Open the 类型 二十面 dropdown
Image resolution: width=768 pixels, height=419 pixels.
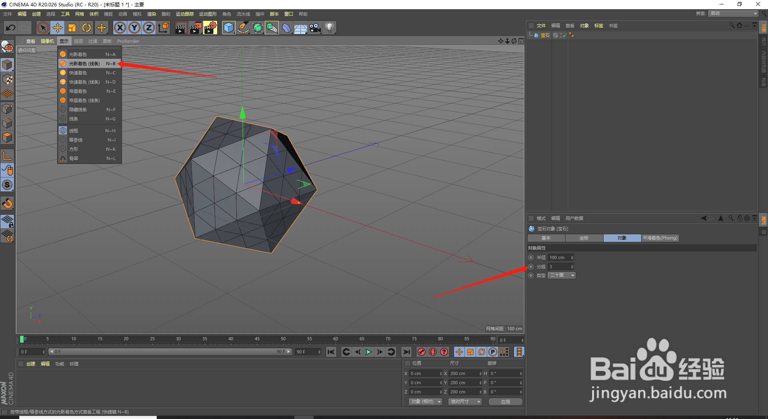click(x=561, y=275)
